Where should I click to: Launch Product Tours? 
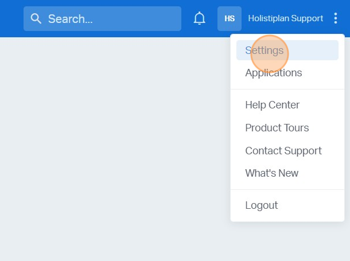pos(277,128)
